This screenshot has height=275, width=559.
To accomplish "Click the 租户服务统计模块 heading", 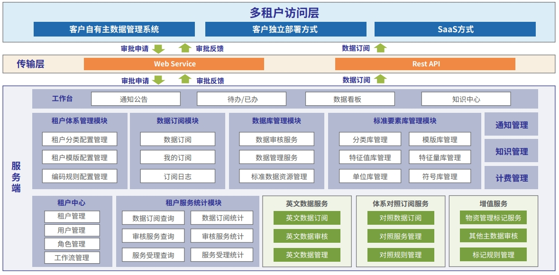I will point(193,203).
